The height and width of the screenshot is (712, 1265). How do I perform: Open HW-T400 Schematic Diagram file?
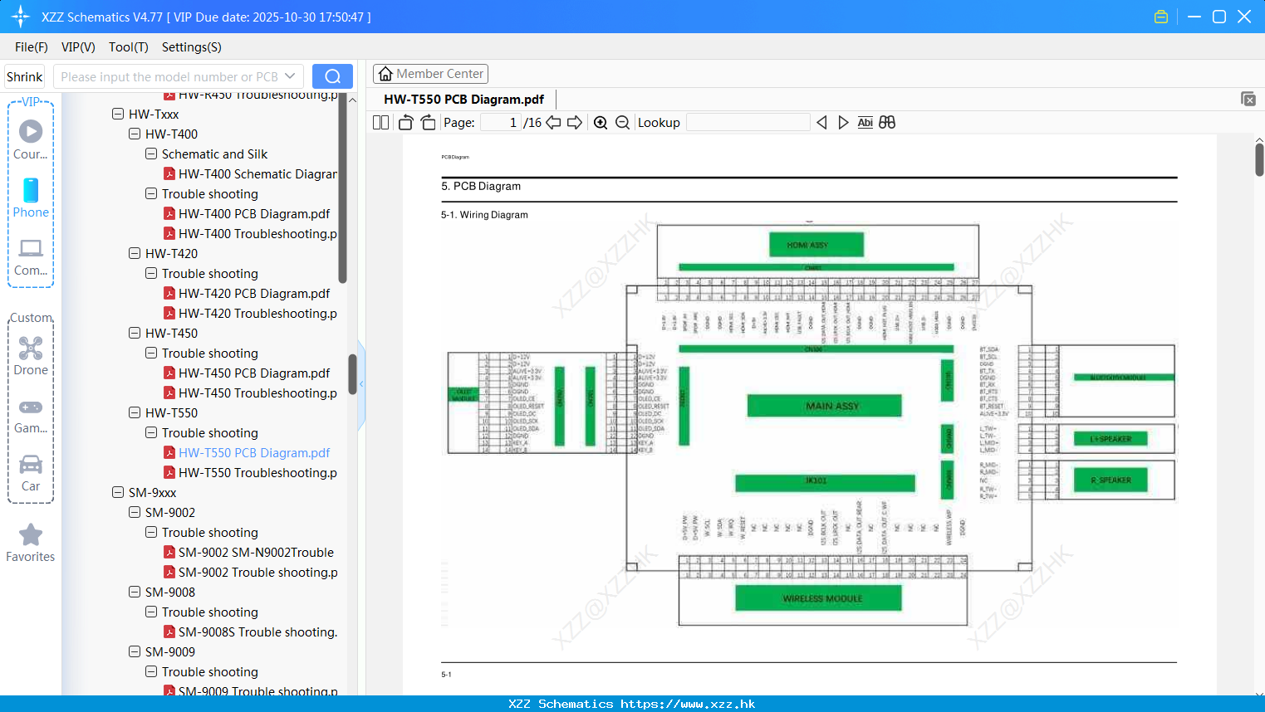pyautogui.click(x=250, y=173)
